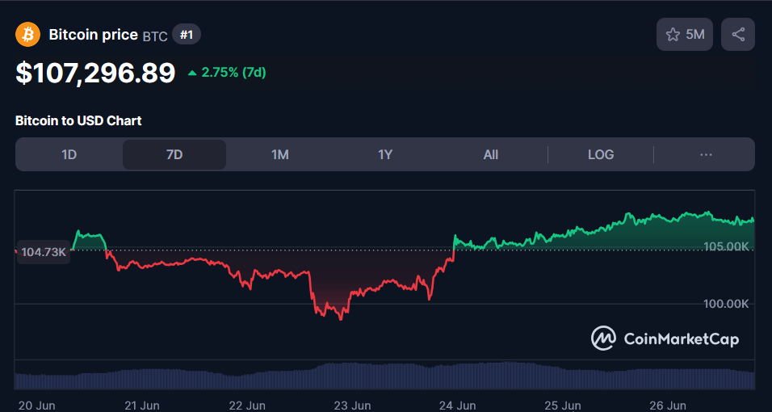Click the 23 Jun date marker
The image size is (772, 412).
[352, 405]
